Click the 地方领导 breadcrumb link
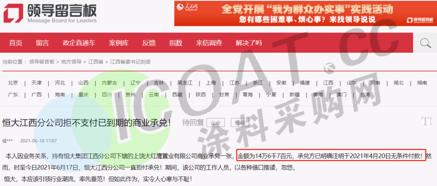Image resolution: width=437 pixels, height=186 pixels. pyautogui.click(x=71, y=62)
